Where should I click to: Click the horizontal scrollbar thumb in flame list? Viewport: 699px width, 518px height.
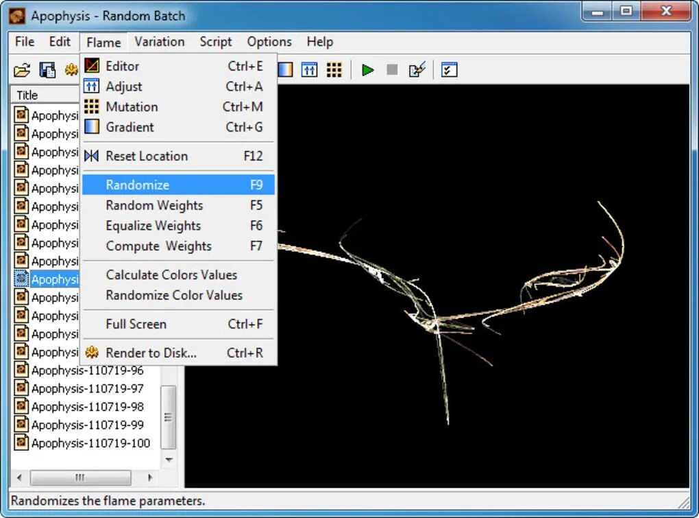pyautogui.click(x=80, y=478)
